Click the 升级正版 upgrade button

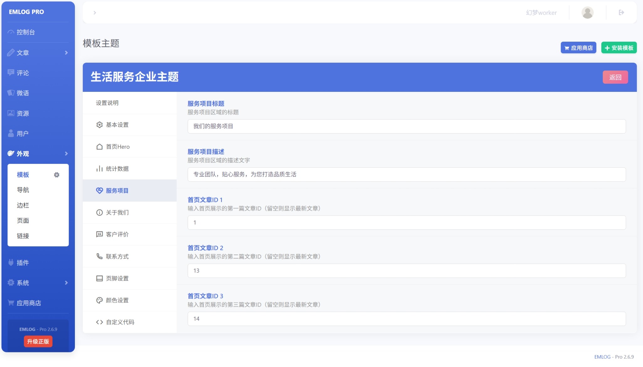[x=38, y=342]
